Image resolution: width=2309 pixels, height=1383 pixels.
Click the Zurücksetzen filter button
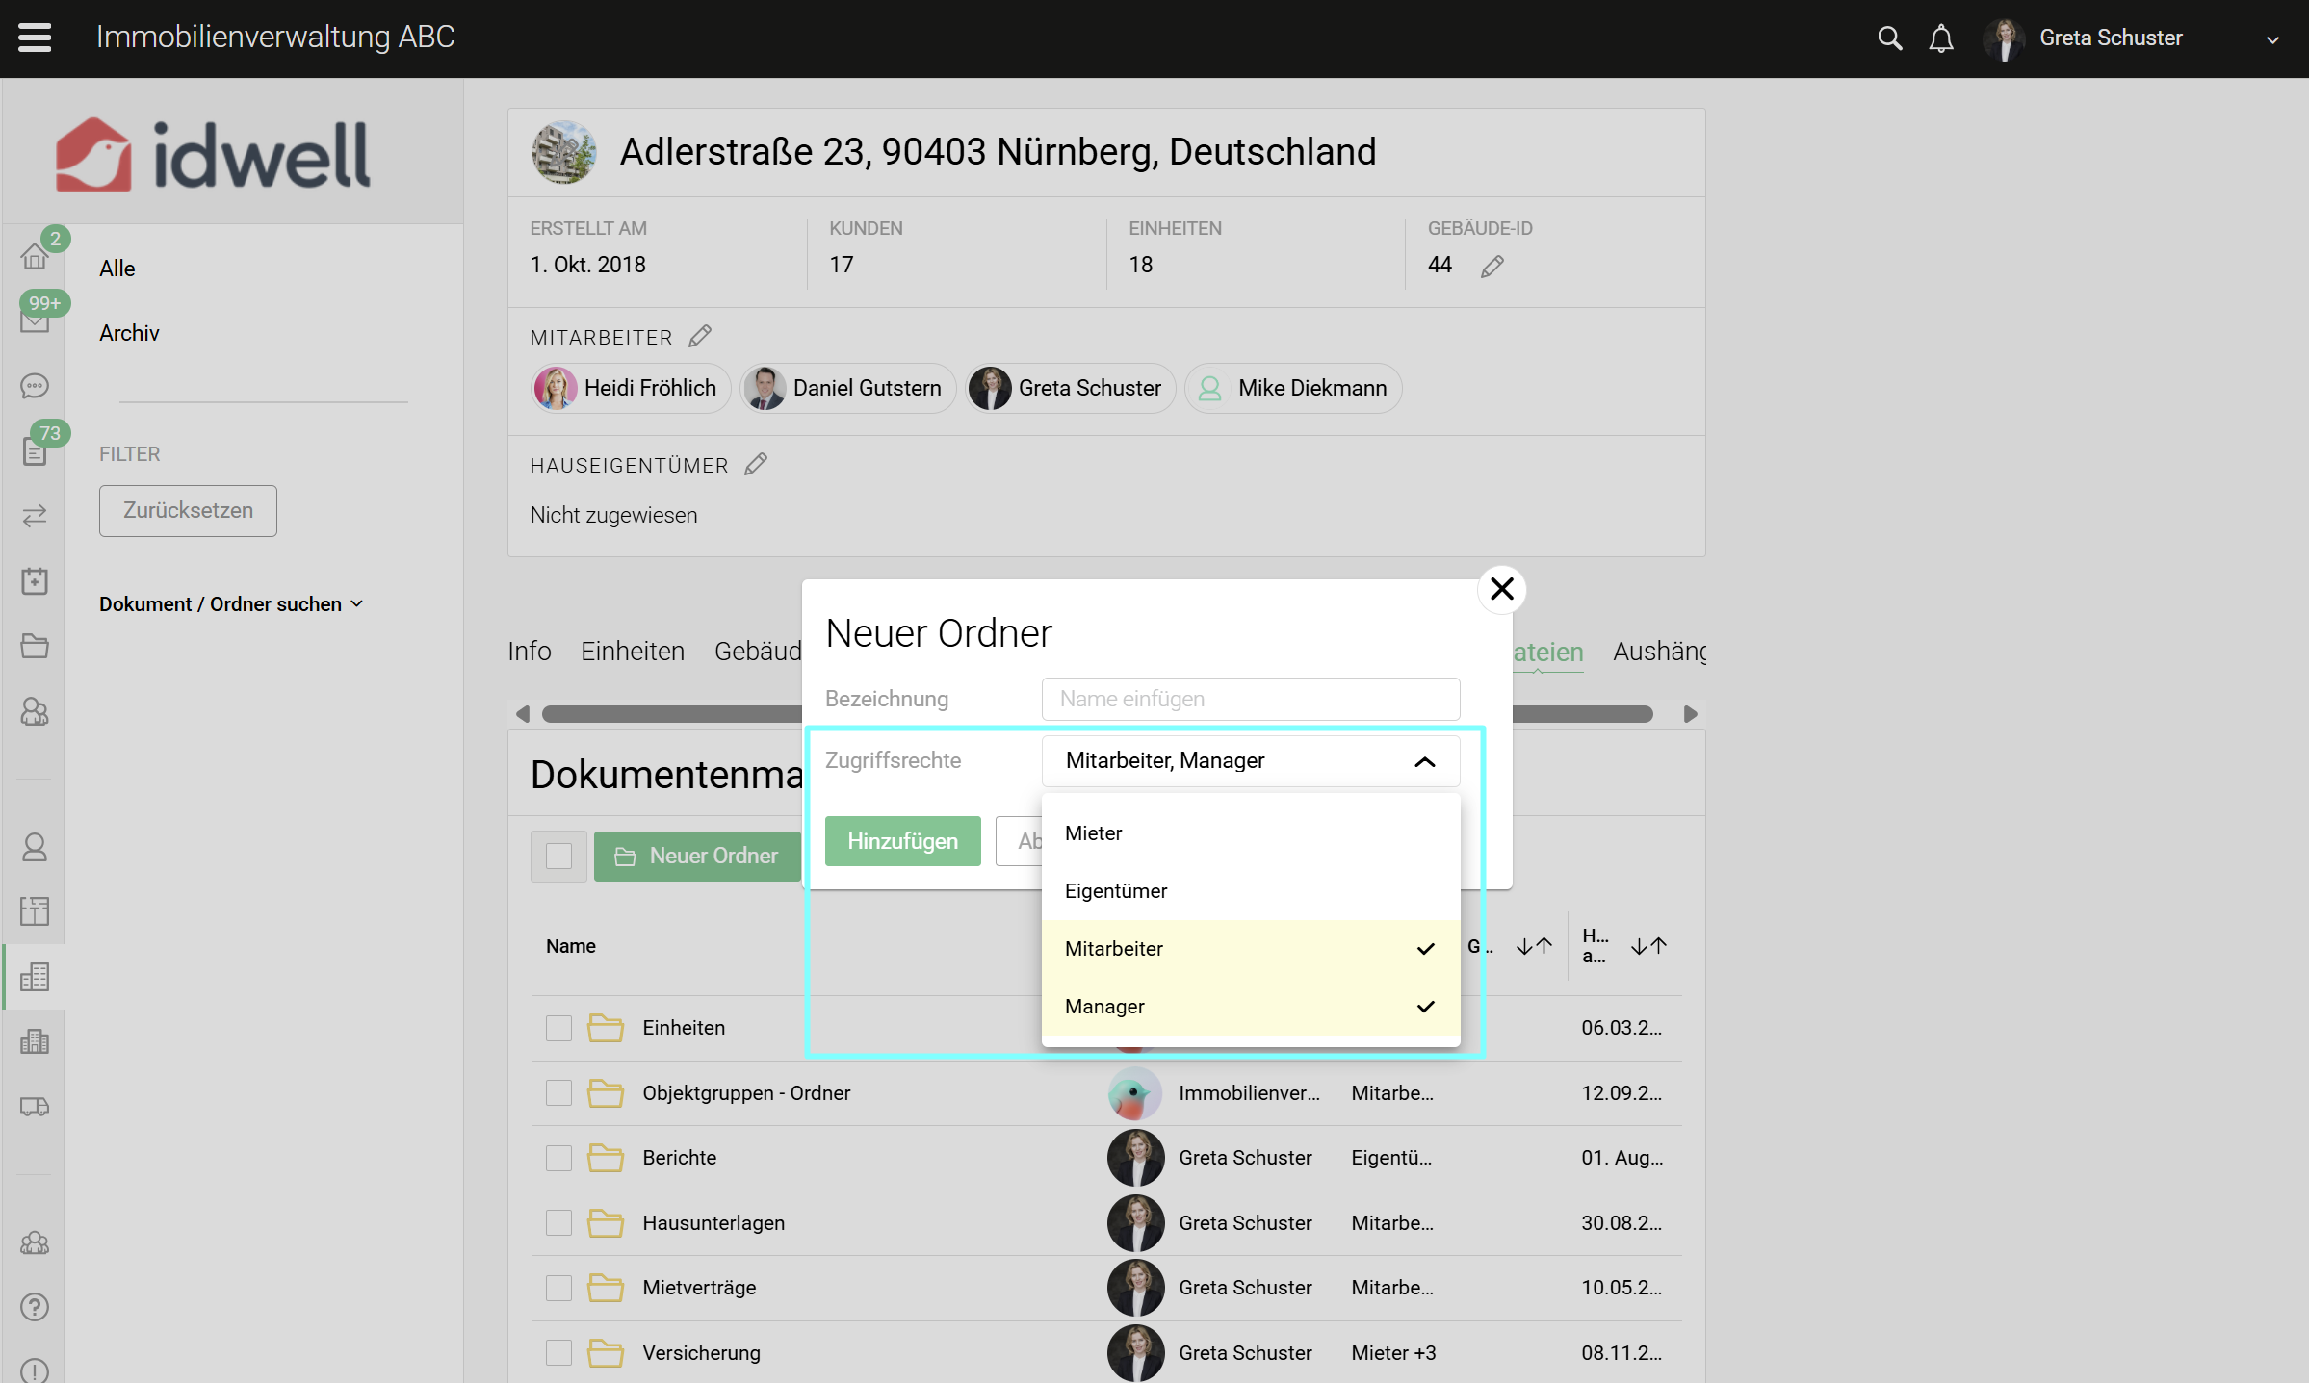[x=188, y=510]
